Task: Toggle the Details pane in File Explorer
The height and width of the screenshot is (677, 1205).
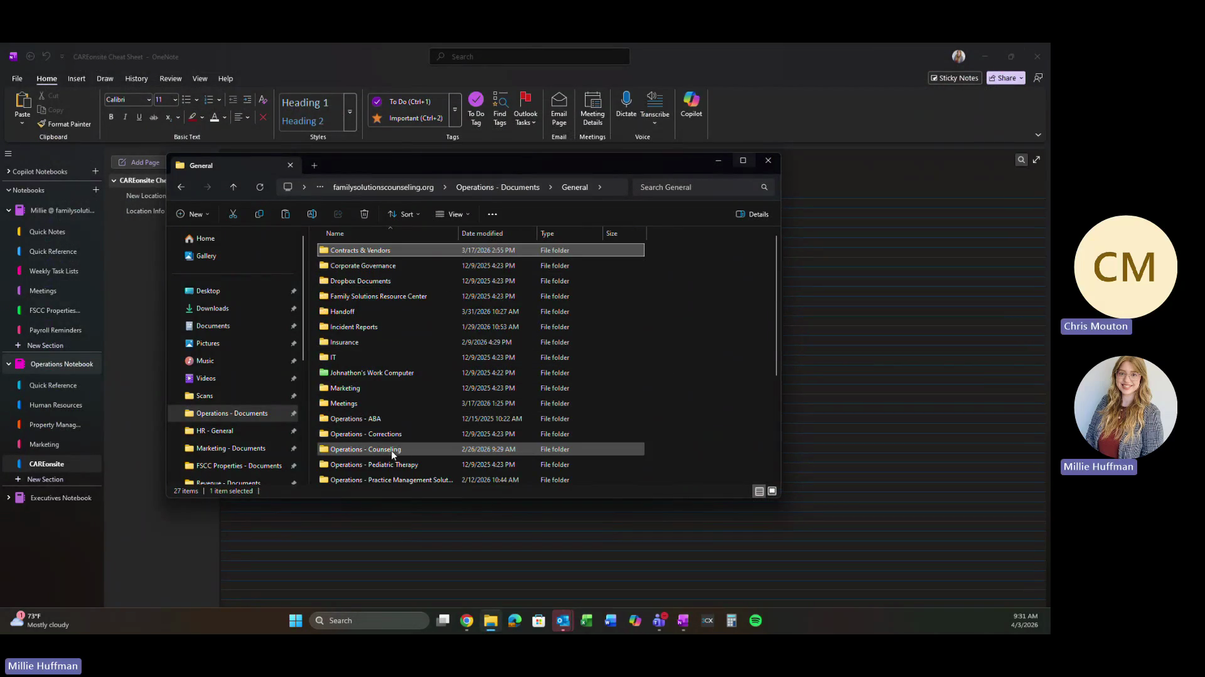Action: tap(752, 214)
